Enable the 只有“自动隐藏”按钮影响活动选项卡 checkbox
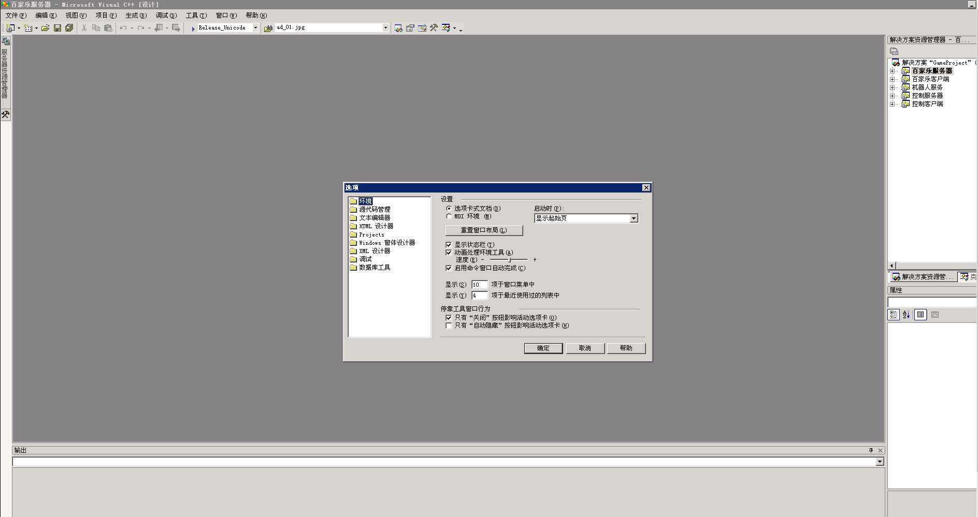The width and height of the screenshot is (978, 517). [x=449, y=326]
